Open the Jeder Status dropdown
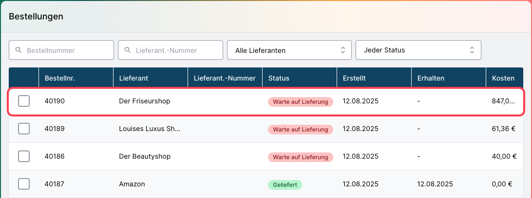Viewport: 532px width, 198px height. click(418, 50)
